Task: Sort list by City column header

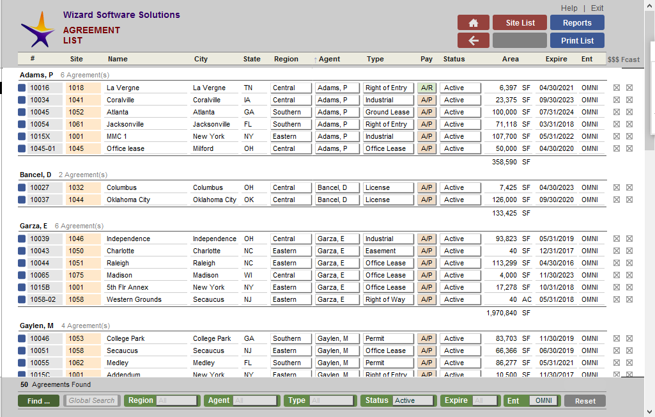Action: tap(201, 59)
